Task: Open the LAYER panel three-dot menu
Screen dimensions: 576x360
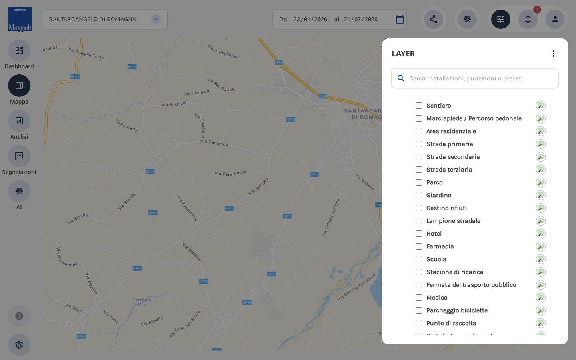Action: click(x=554, y=54)
